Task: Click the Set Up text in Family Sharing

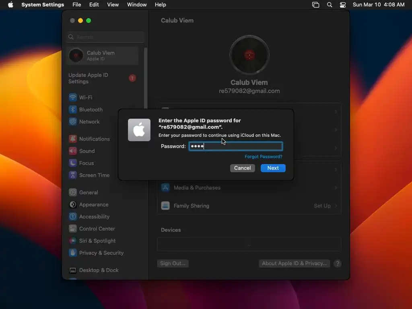Action: click(322, 206)
